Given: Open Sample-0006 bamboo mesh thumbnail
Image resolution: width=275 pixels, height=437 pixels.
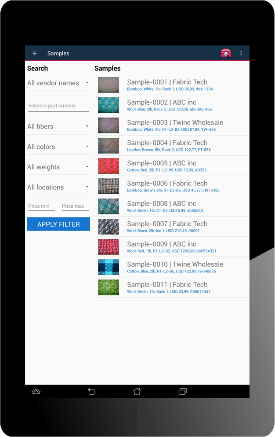Looking at the screenshot, I should [x=109, y=186].
